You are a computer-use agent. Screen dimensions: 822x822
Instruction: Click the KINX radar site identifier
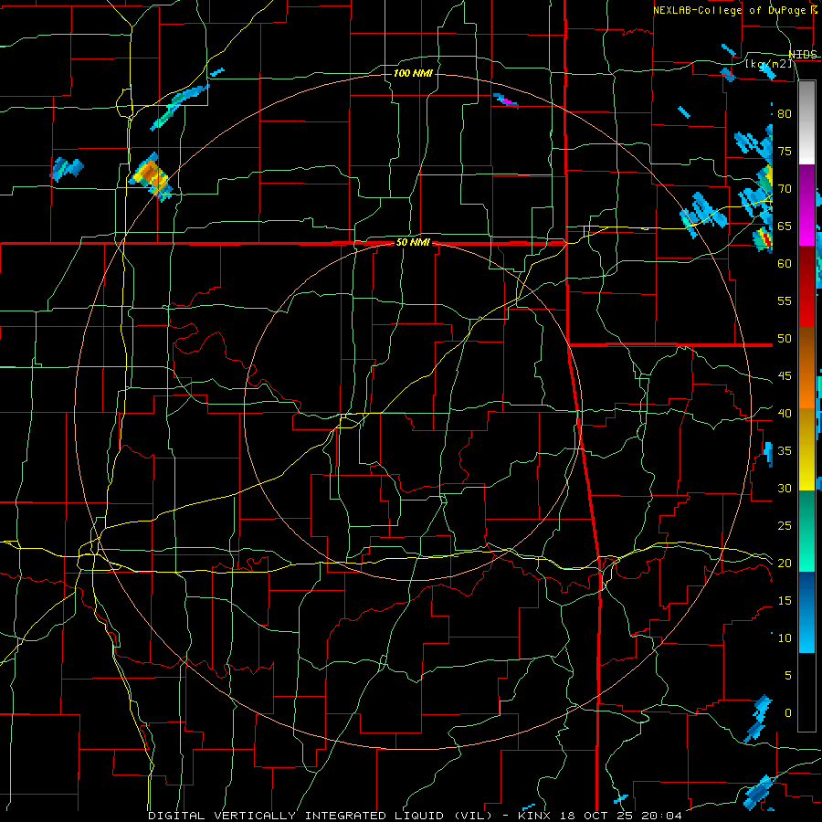534,816
